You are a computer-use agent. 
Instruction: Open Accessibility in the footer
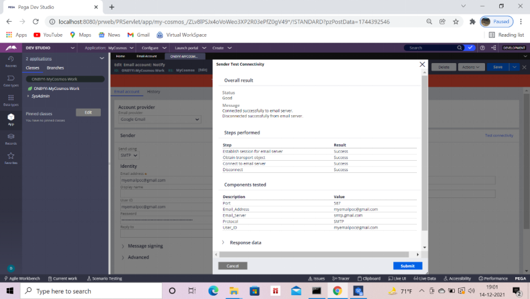coord(457,278)
